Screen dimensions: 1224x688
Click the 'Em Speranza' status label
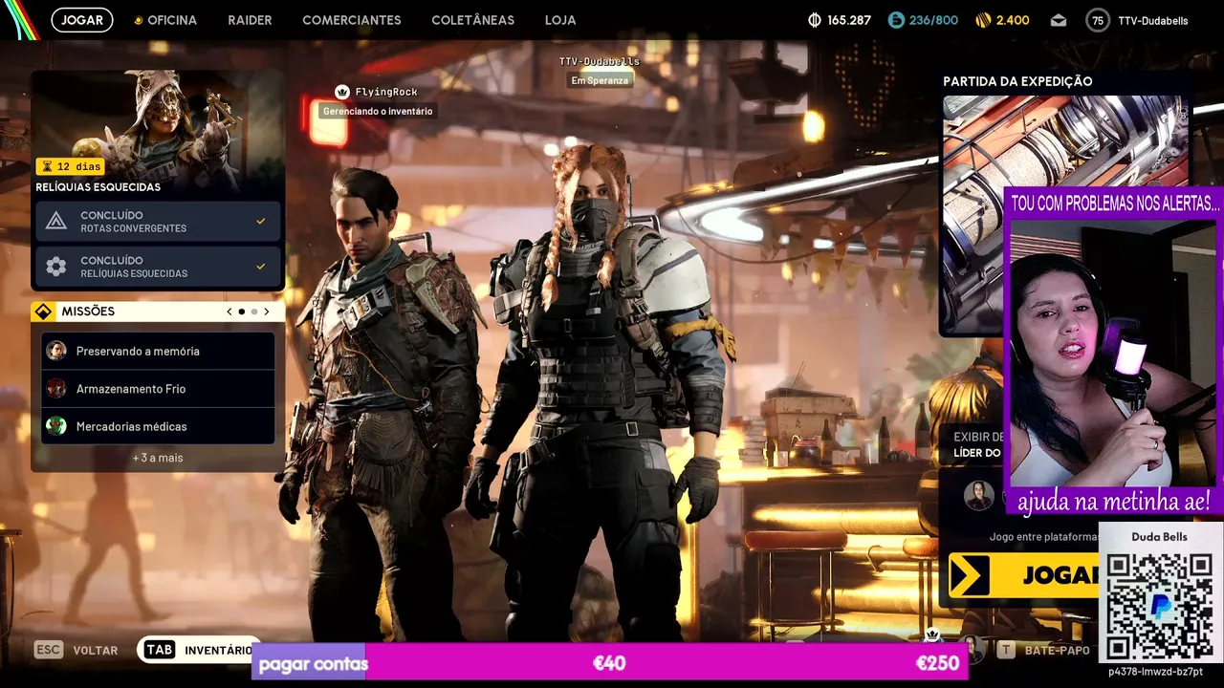click(600, 80)
